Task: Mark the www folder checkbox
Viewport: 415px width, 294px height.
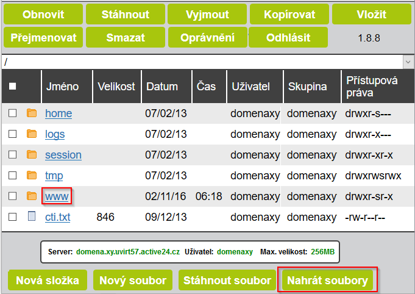Action: pyautogui.click(x=12, y=196)
